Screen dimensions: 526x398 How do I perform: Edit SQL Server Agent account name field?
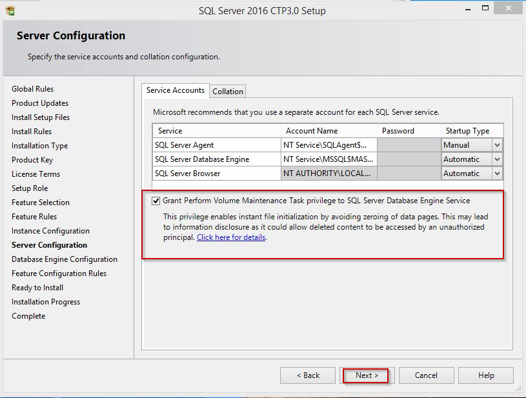point(329,145)
